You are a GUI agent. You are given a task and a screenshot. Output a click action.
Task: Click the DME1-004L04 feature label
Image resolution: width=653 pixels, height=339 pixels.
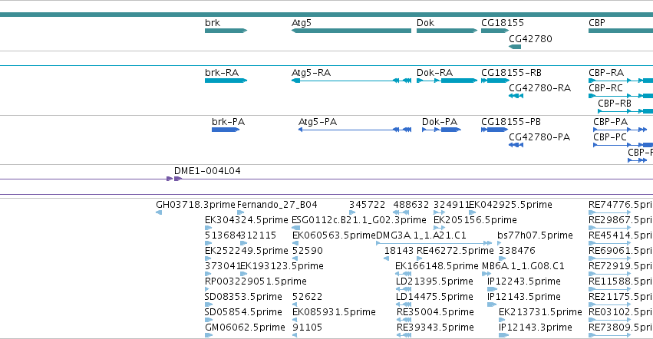pyautogui.click(x=207, y=171)
